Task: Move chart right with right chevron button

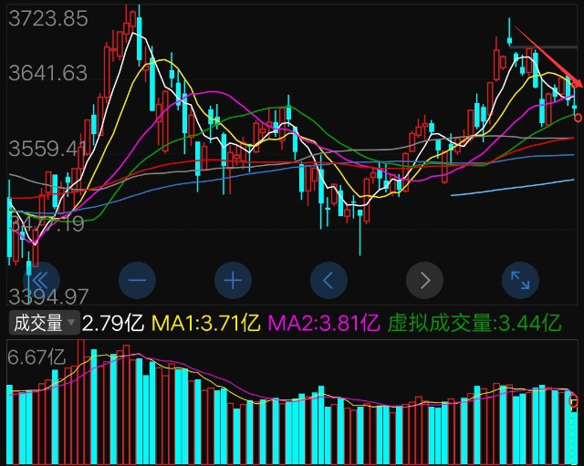Action: click(x=424, y=280)
